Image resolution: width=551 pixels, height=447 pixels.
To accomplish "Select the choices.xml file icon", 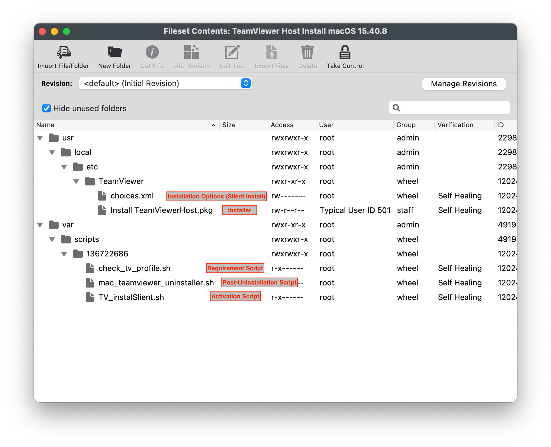I will pyautogui.click(x=102, y=196).
